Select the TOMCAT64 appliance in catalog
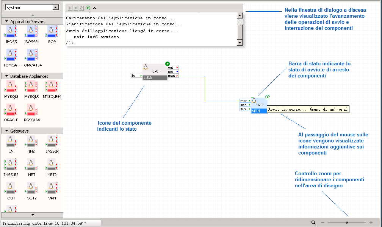382x227 pixels. [x=32, y=55]
